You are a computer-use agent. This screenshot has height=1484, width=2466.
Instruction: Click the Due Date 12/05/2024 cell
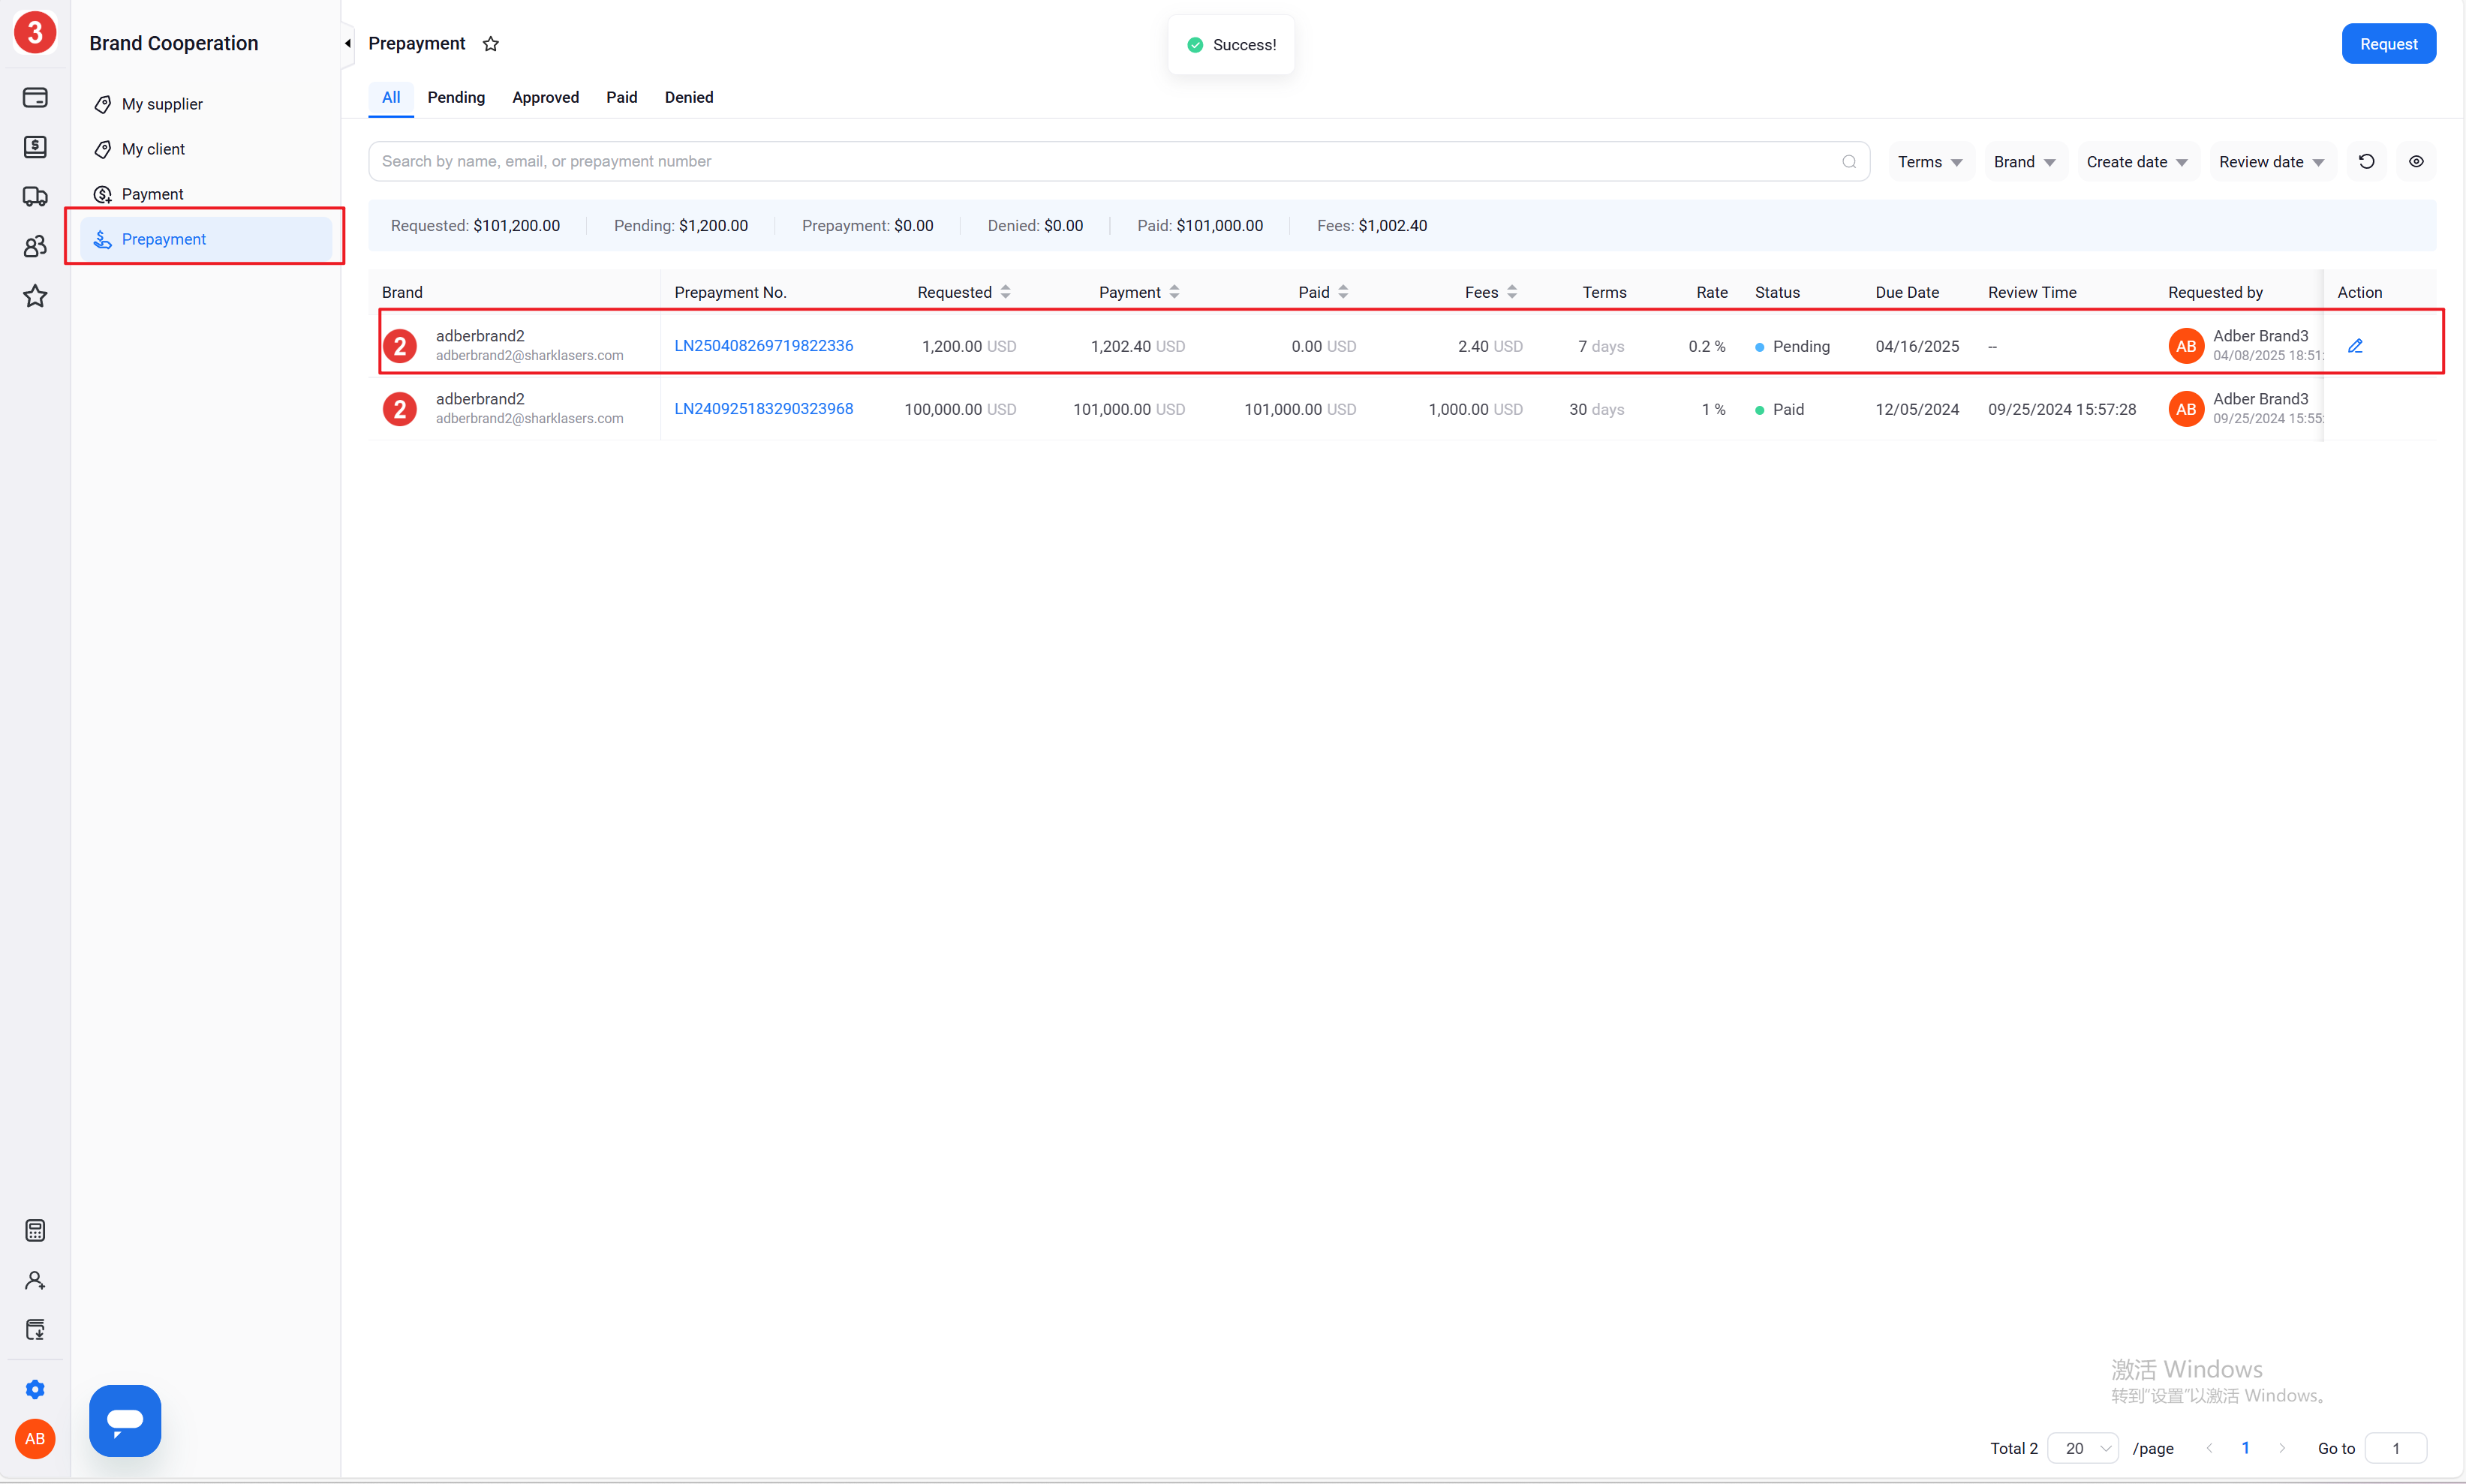(1917, 409)
